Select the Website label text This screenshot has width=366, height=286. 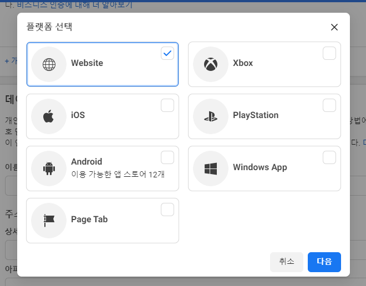[87, 63]
